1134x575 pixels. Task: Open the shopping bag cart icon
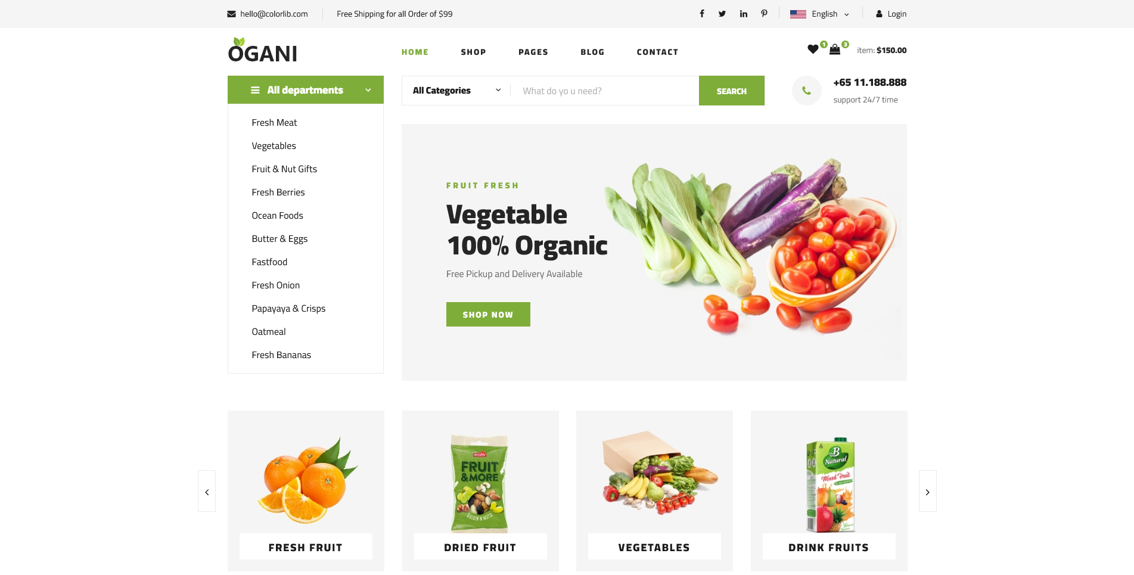point(835,49)
